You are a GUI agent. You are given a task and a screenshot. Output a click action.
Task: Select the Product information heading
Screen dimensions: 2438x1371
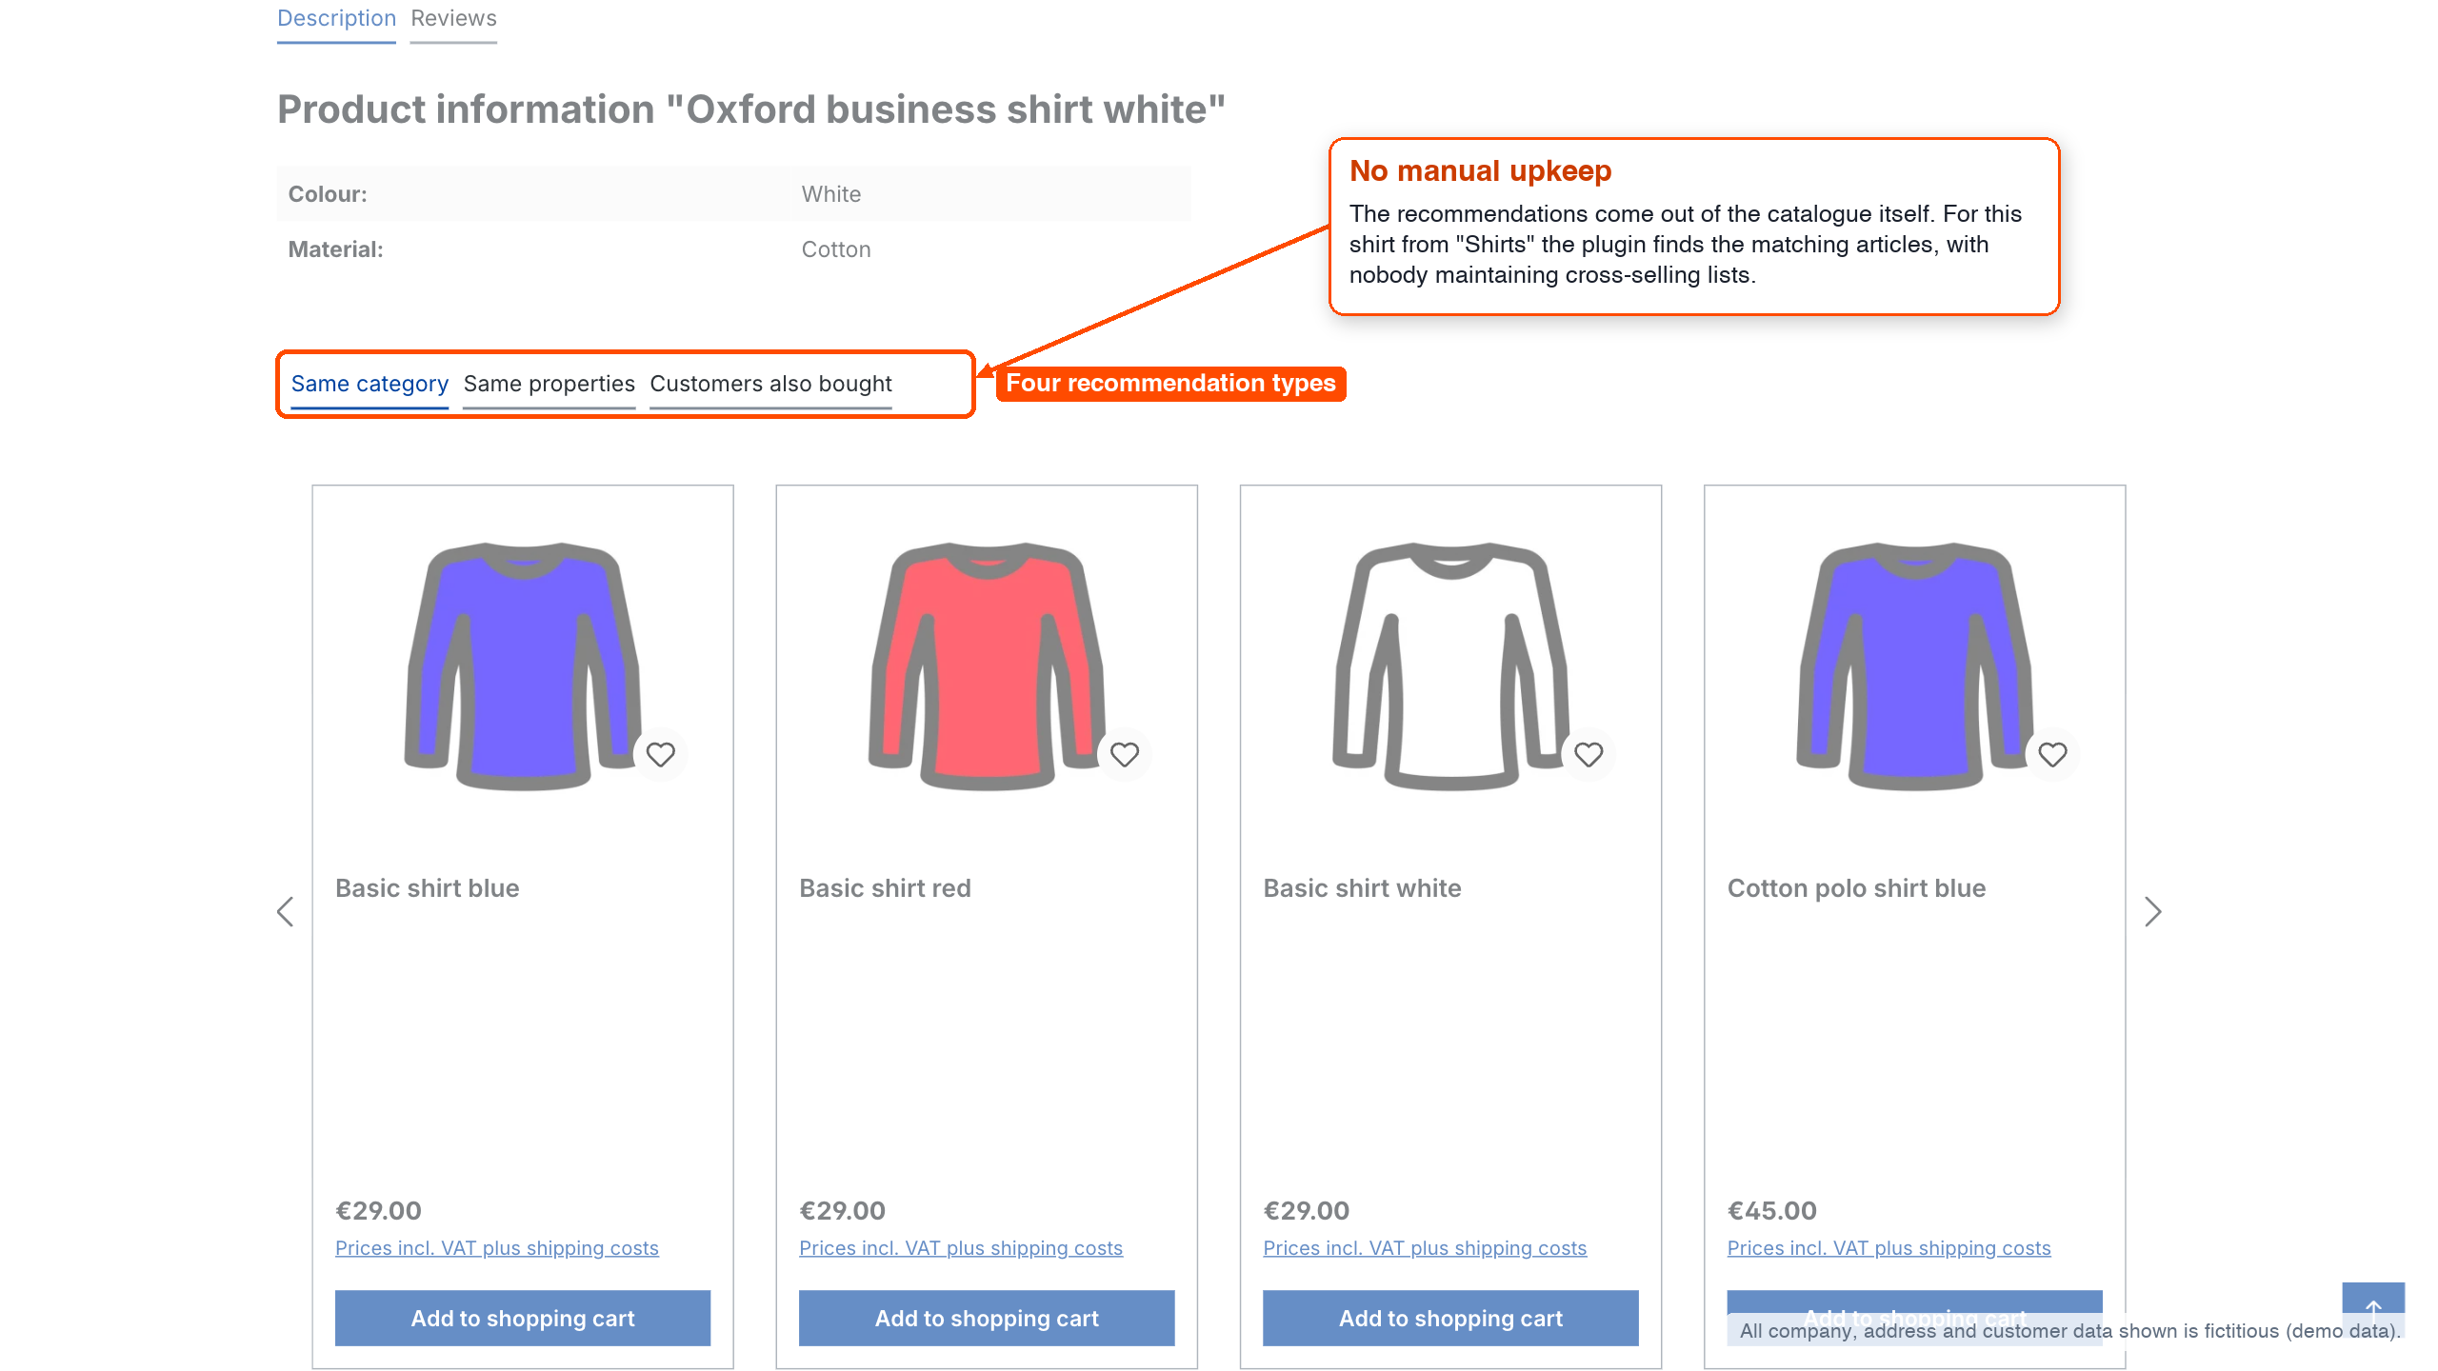click(750, 109)
